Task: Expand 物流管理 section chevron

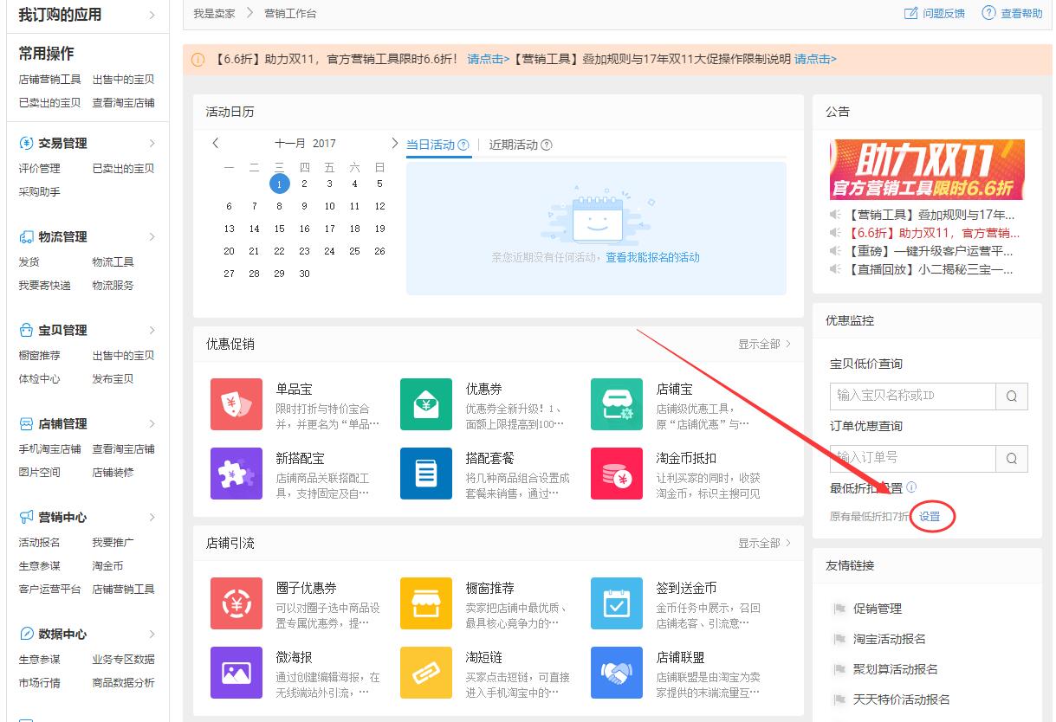Action: 152,236
